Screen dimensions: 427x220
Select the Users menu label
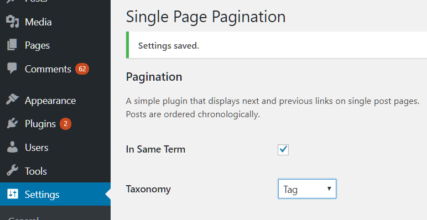[x=37, y=147]
